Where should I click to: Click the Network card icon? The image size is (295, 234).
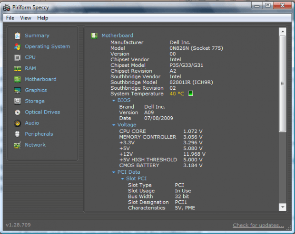click(x=18, y=145)
